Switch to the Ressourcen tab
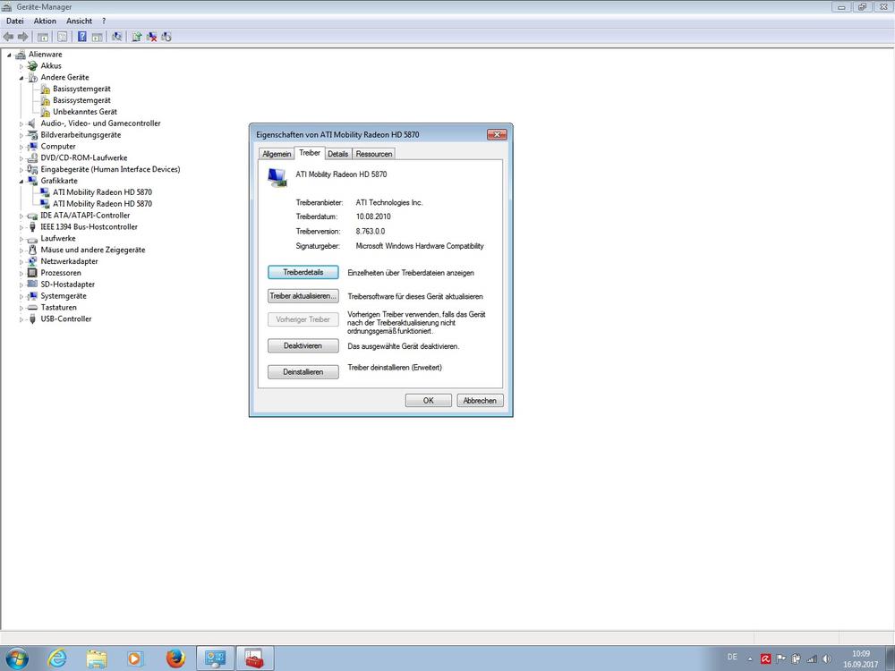The image size is (895, 671). (x=373, y=154)
